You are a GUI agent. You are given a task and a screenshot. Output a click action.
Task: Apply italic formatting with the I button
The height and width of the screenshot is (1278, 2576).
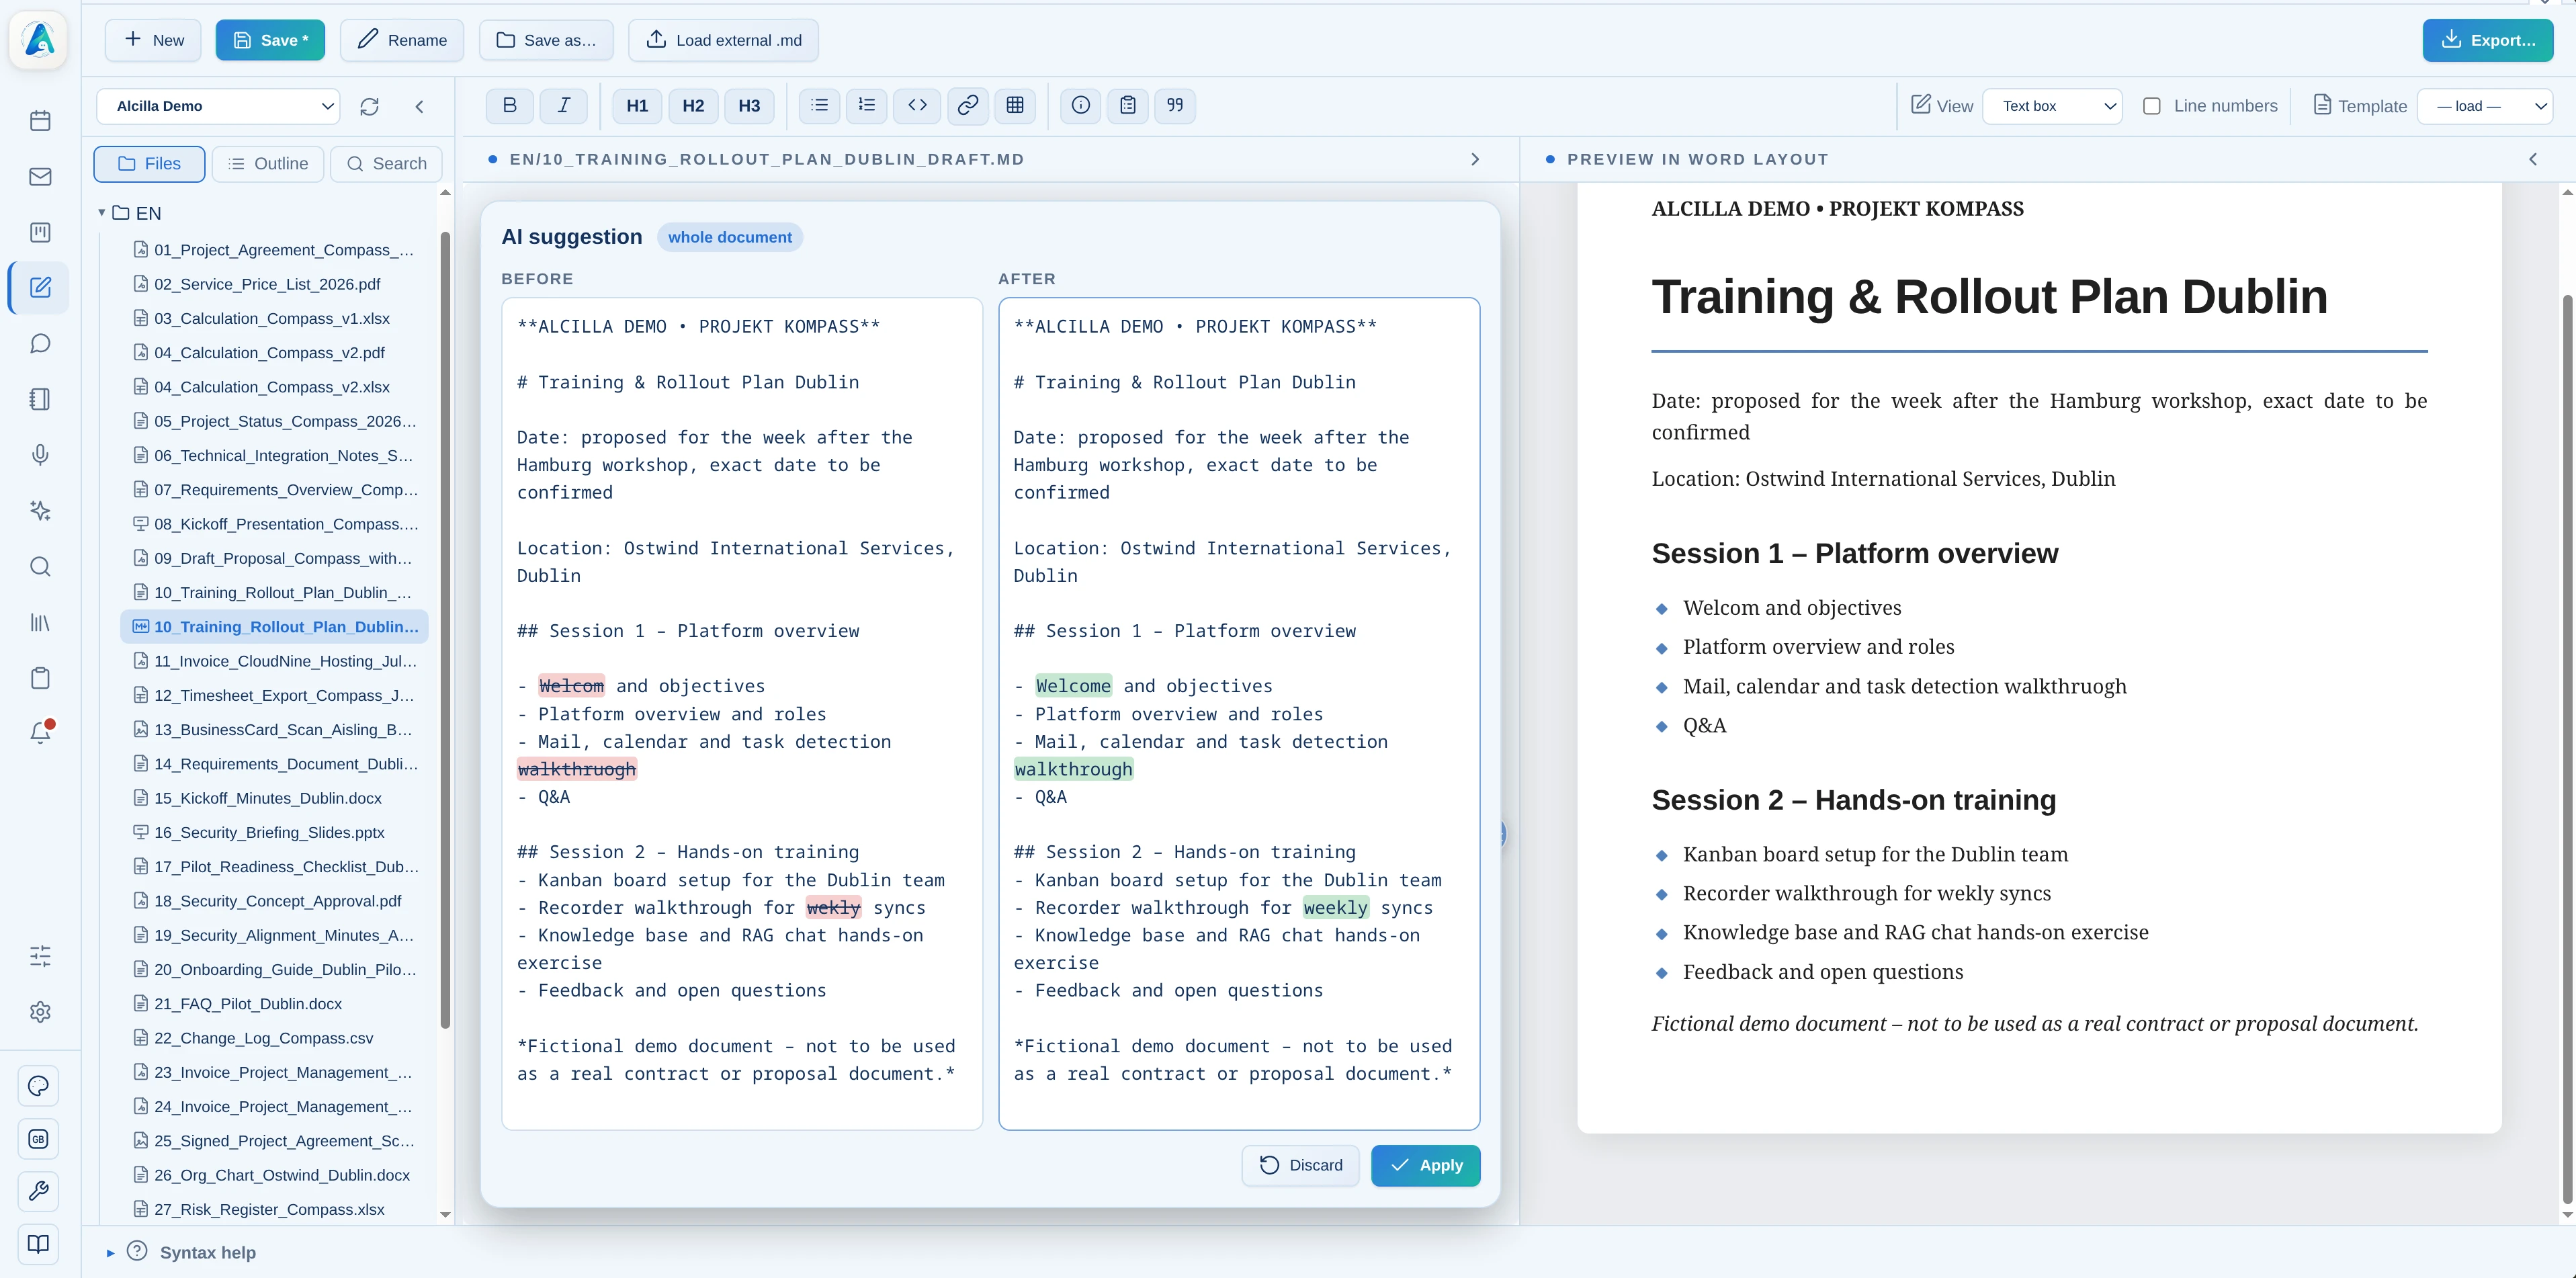point(564,105)
